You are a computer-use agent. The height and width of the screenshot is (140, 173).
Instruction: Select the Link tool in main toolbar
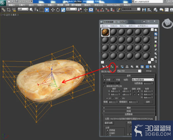point(3,10)
